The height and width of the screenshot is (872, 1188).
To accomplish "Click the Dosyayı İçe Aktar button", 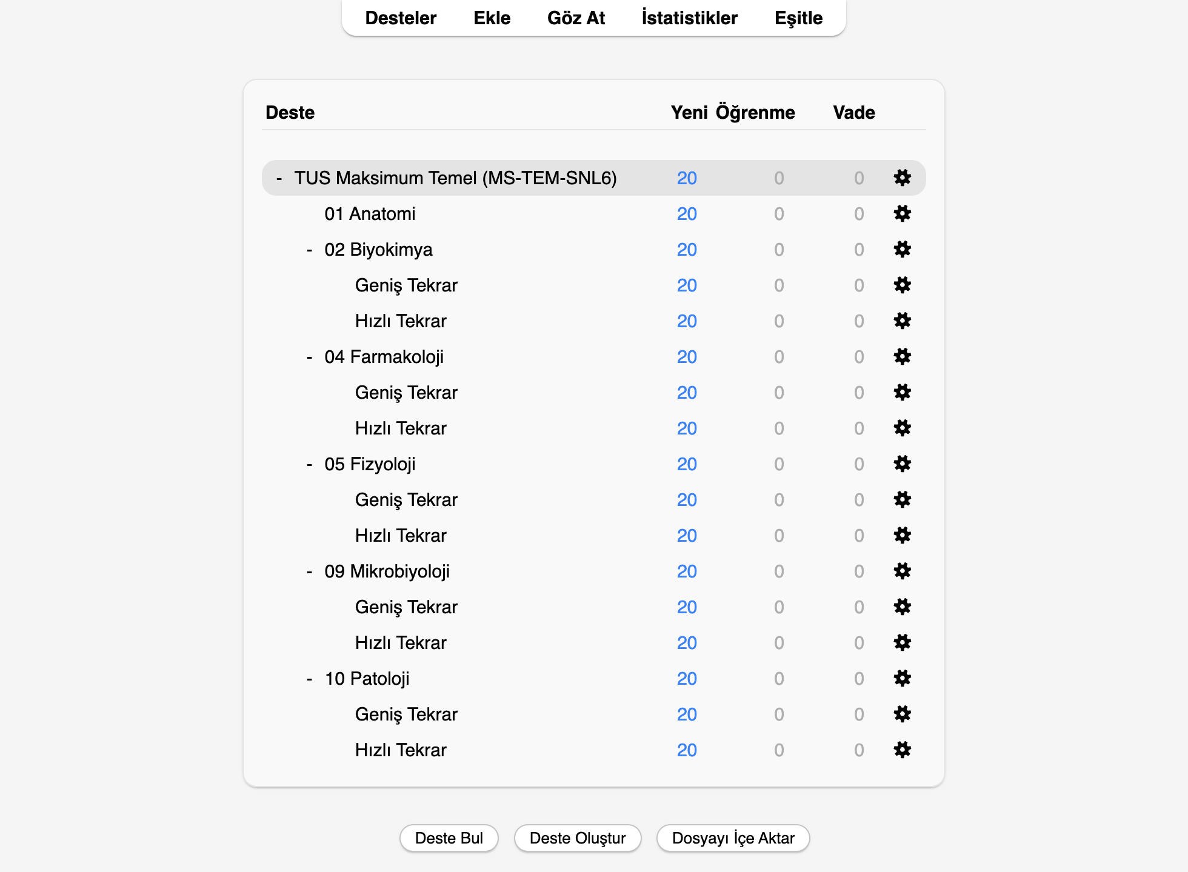I will (x=733, y=838).
